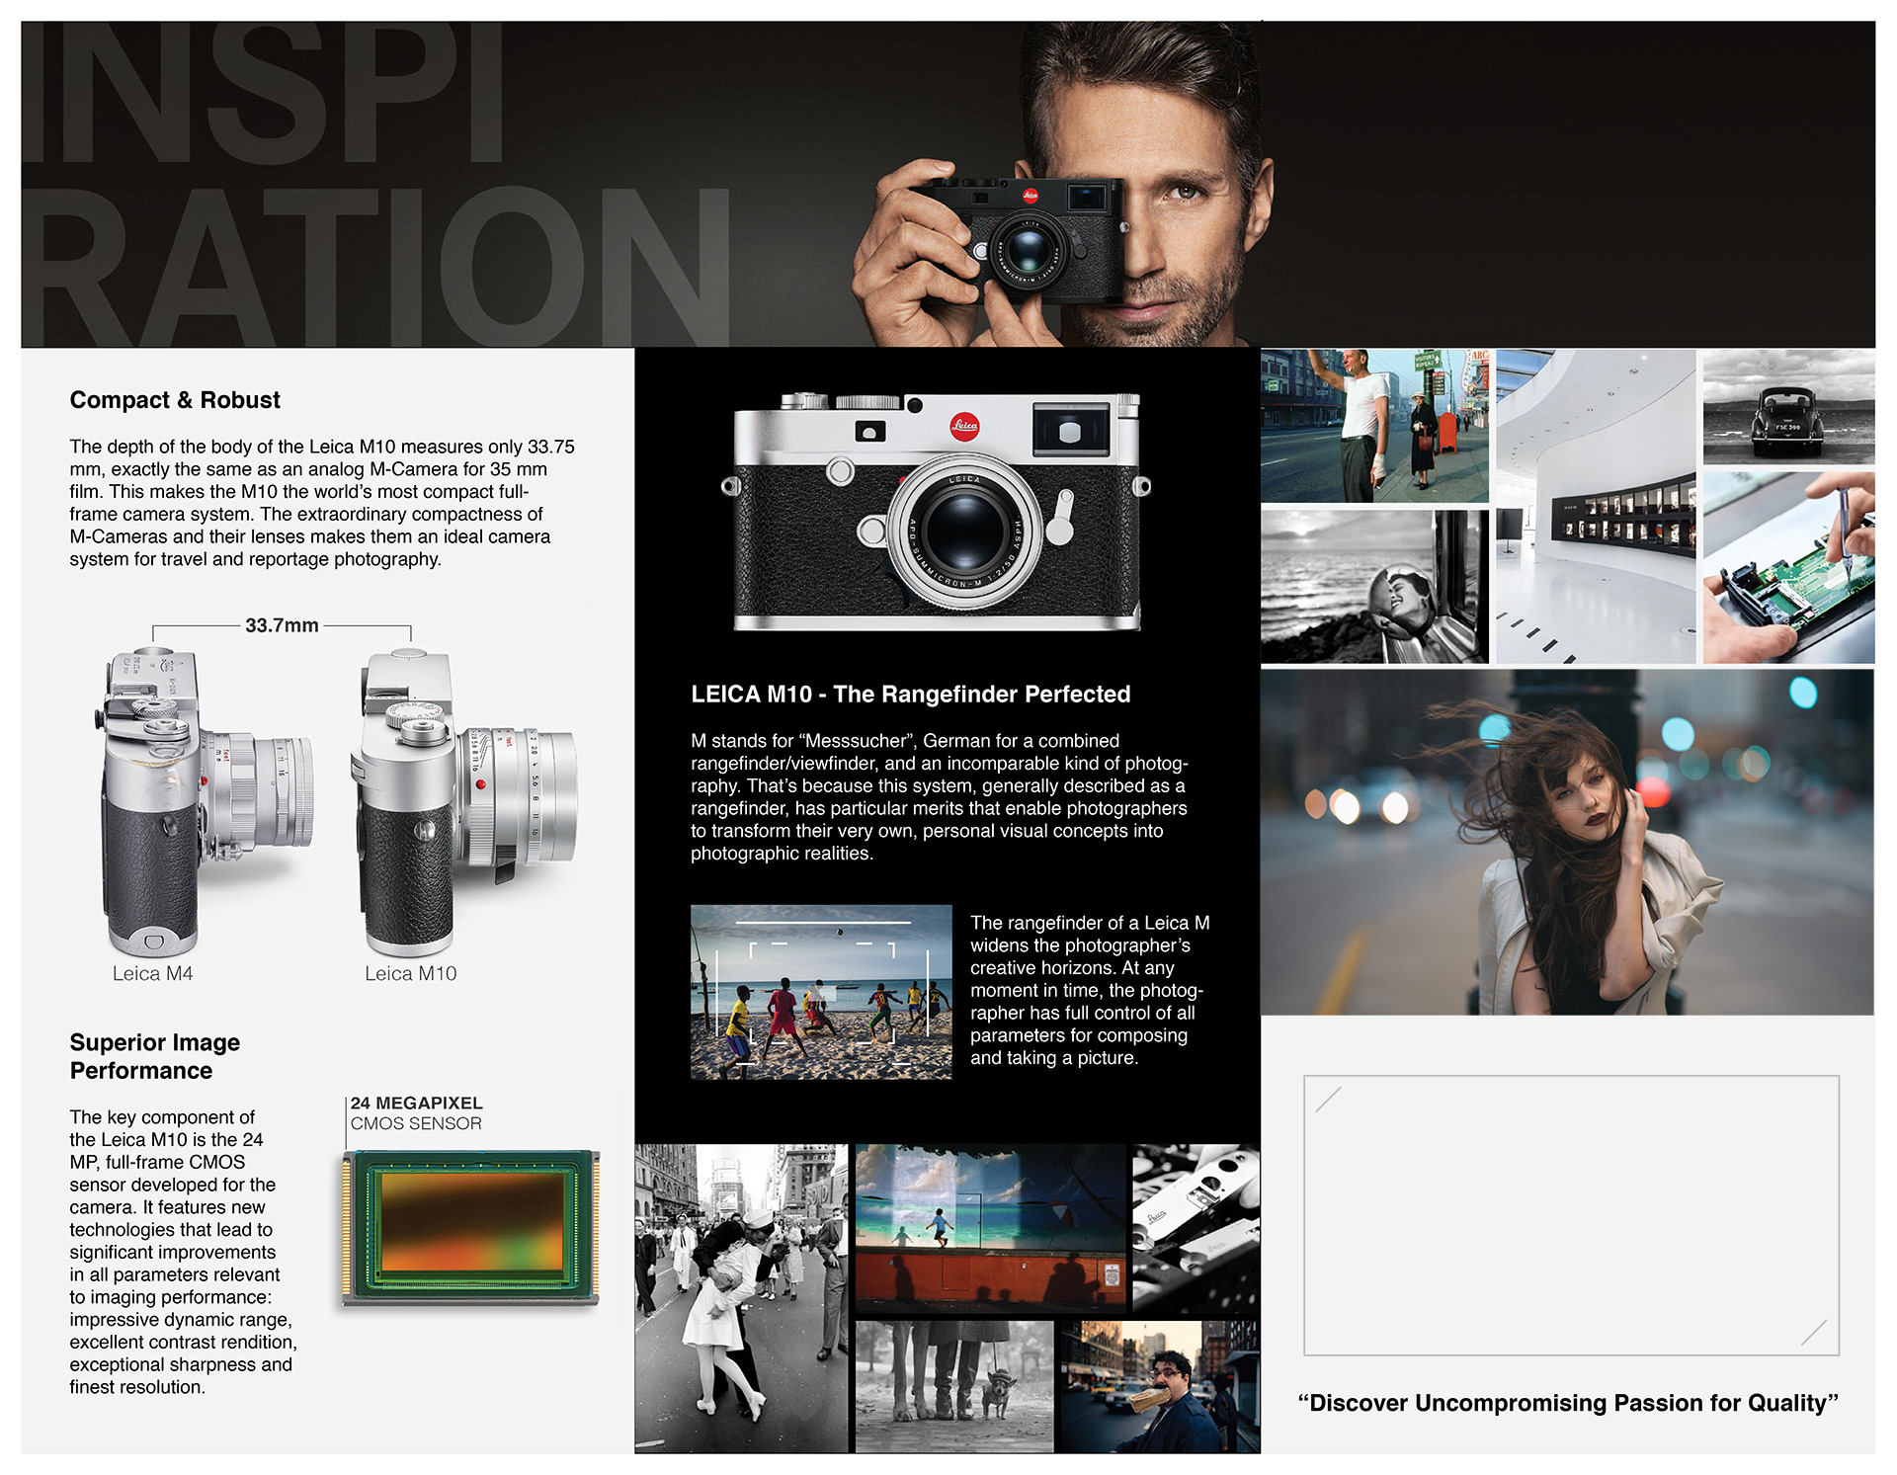Viewport: 1897px width, 1475px height.
Task: Click the 'Discover Uncompromising Passion for Quality' quote
Action: (x=1567, y=1403)
